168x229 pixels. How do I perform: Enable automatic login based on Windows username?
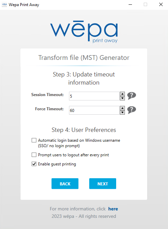click(34, 140)
